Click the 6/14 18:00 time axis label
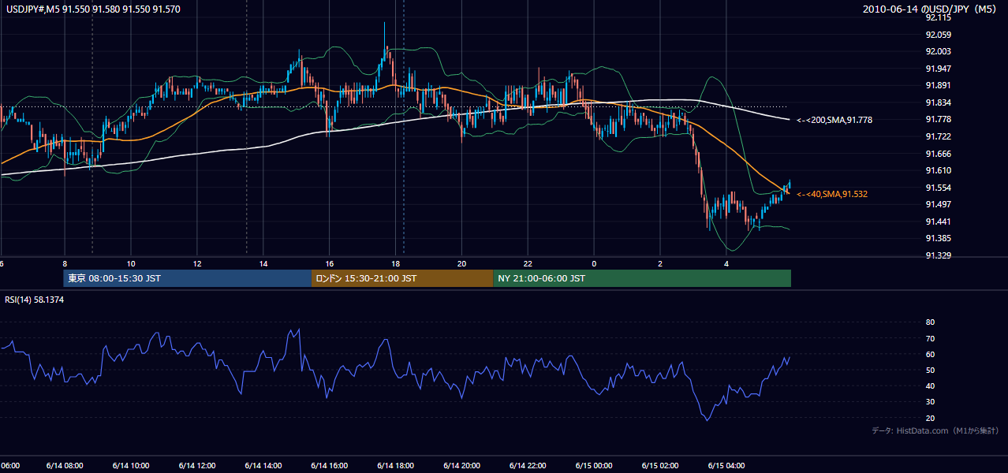The image size is (1008, 473). tap(396, 465)
